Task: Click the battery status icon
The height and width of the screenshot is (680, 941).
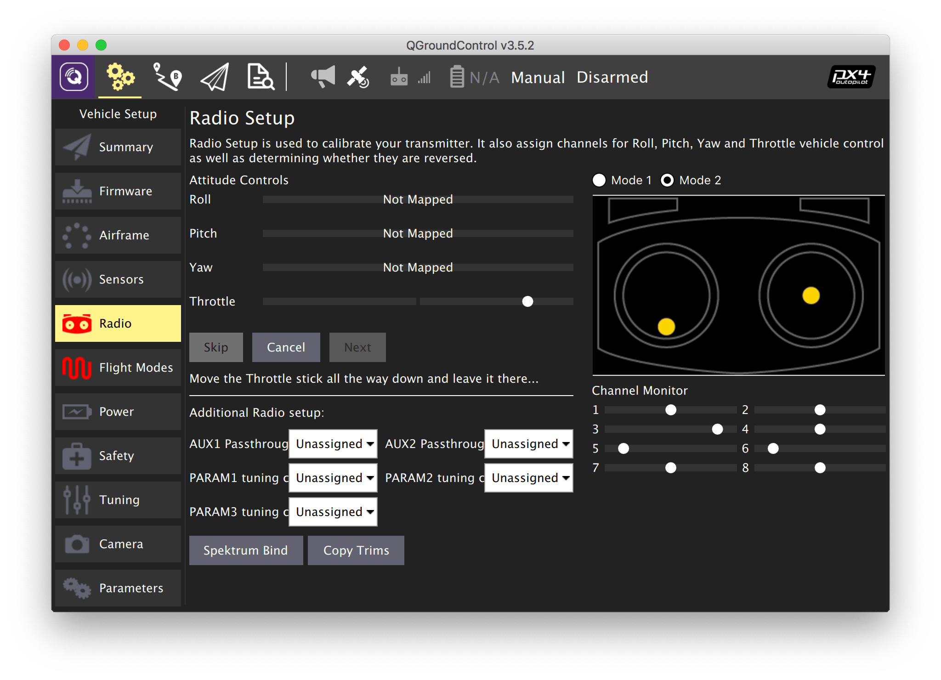Action: (x=457, y=77)
